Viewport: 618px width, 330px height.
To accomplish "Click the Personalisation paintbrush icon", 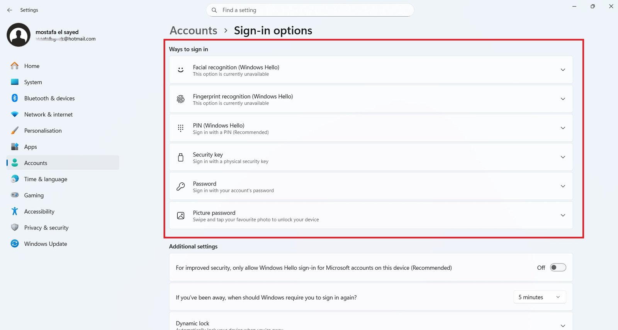I will click(x=15, y=131).
